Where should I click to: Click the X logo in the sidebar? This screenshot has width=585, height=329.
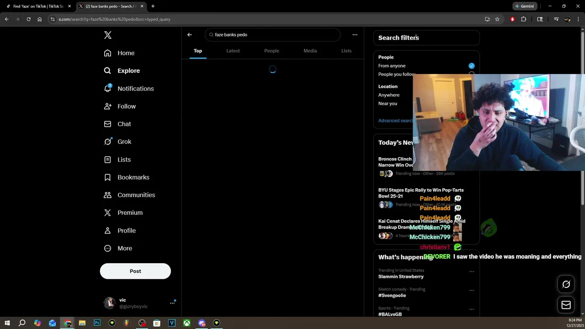(108, 35)
